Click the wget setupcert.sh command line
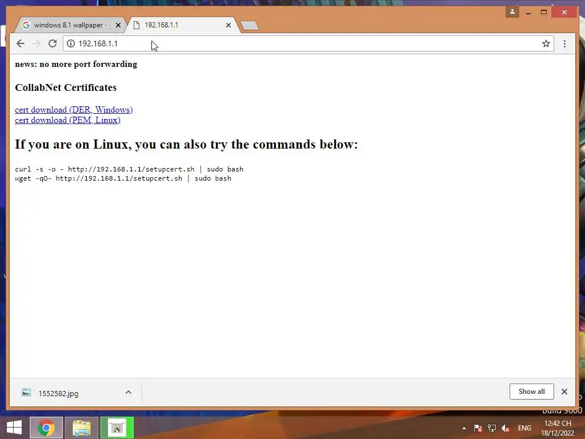Image resolution: width=585 pixels, height=439 pixels. click(x=123, y=178)
